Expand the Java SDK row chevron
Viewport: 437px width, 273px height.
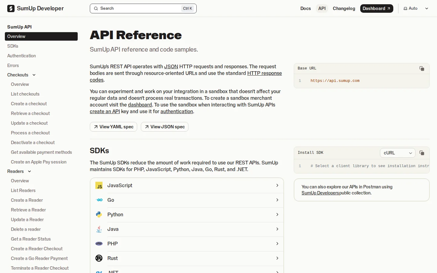277,229
